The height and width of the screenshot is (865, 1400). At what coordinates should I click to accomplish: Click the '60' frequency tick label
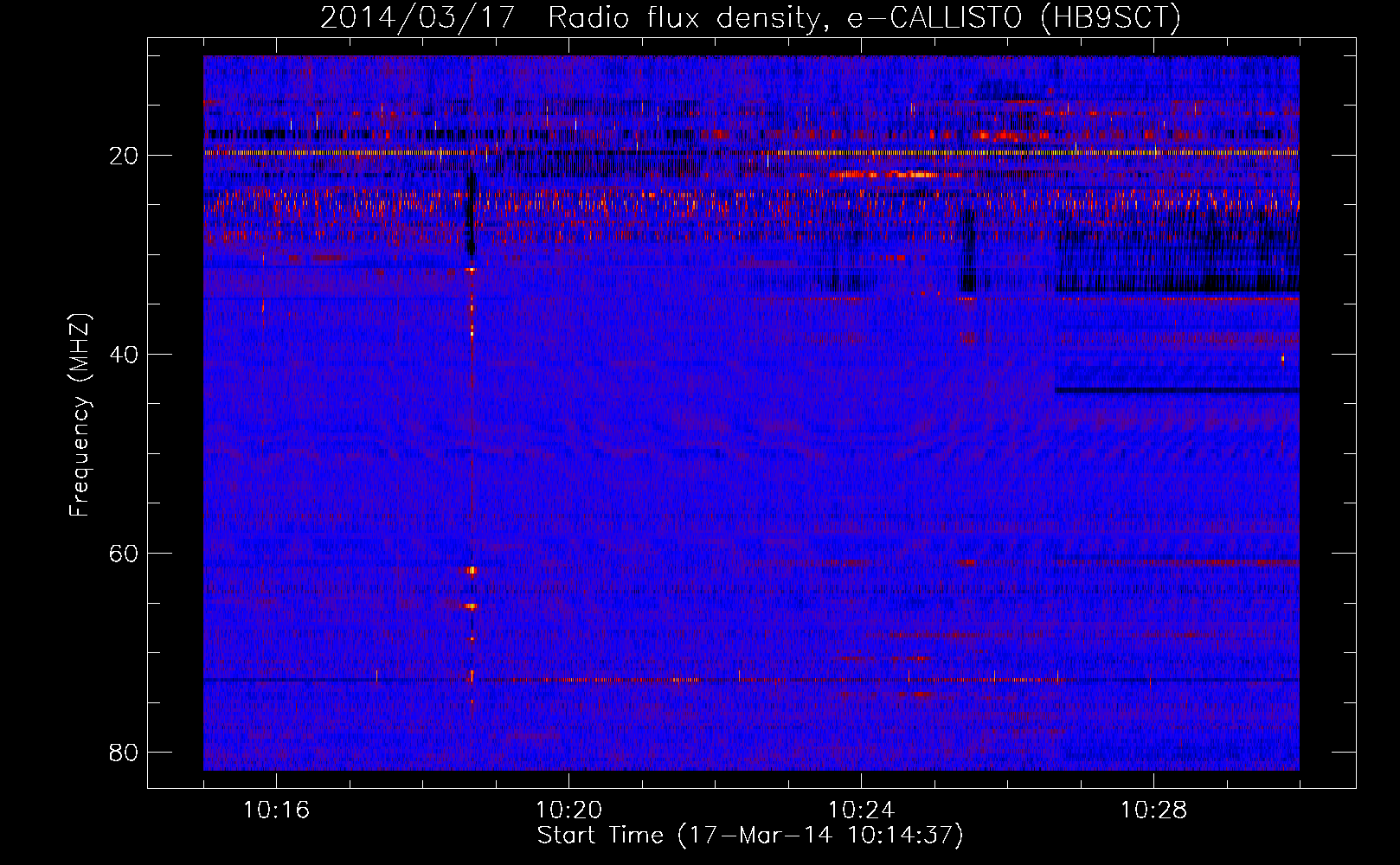(x=124, y=554)
